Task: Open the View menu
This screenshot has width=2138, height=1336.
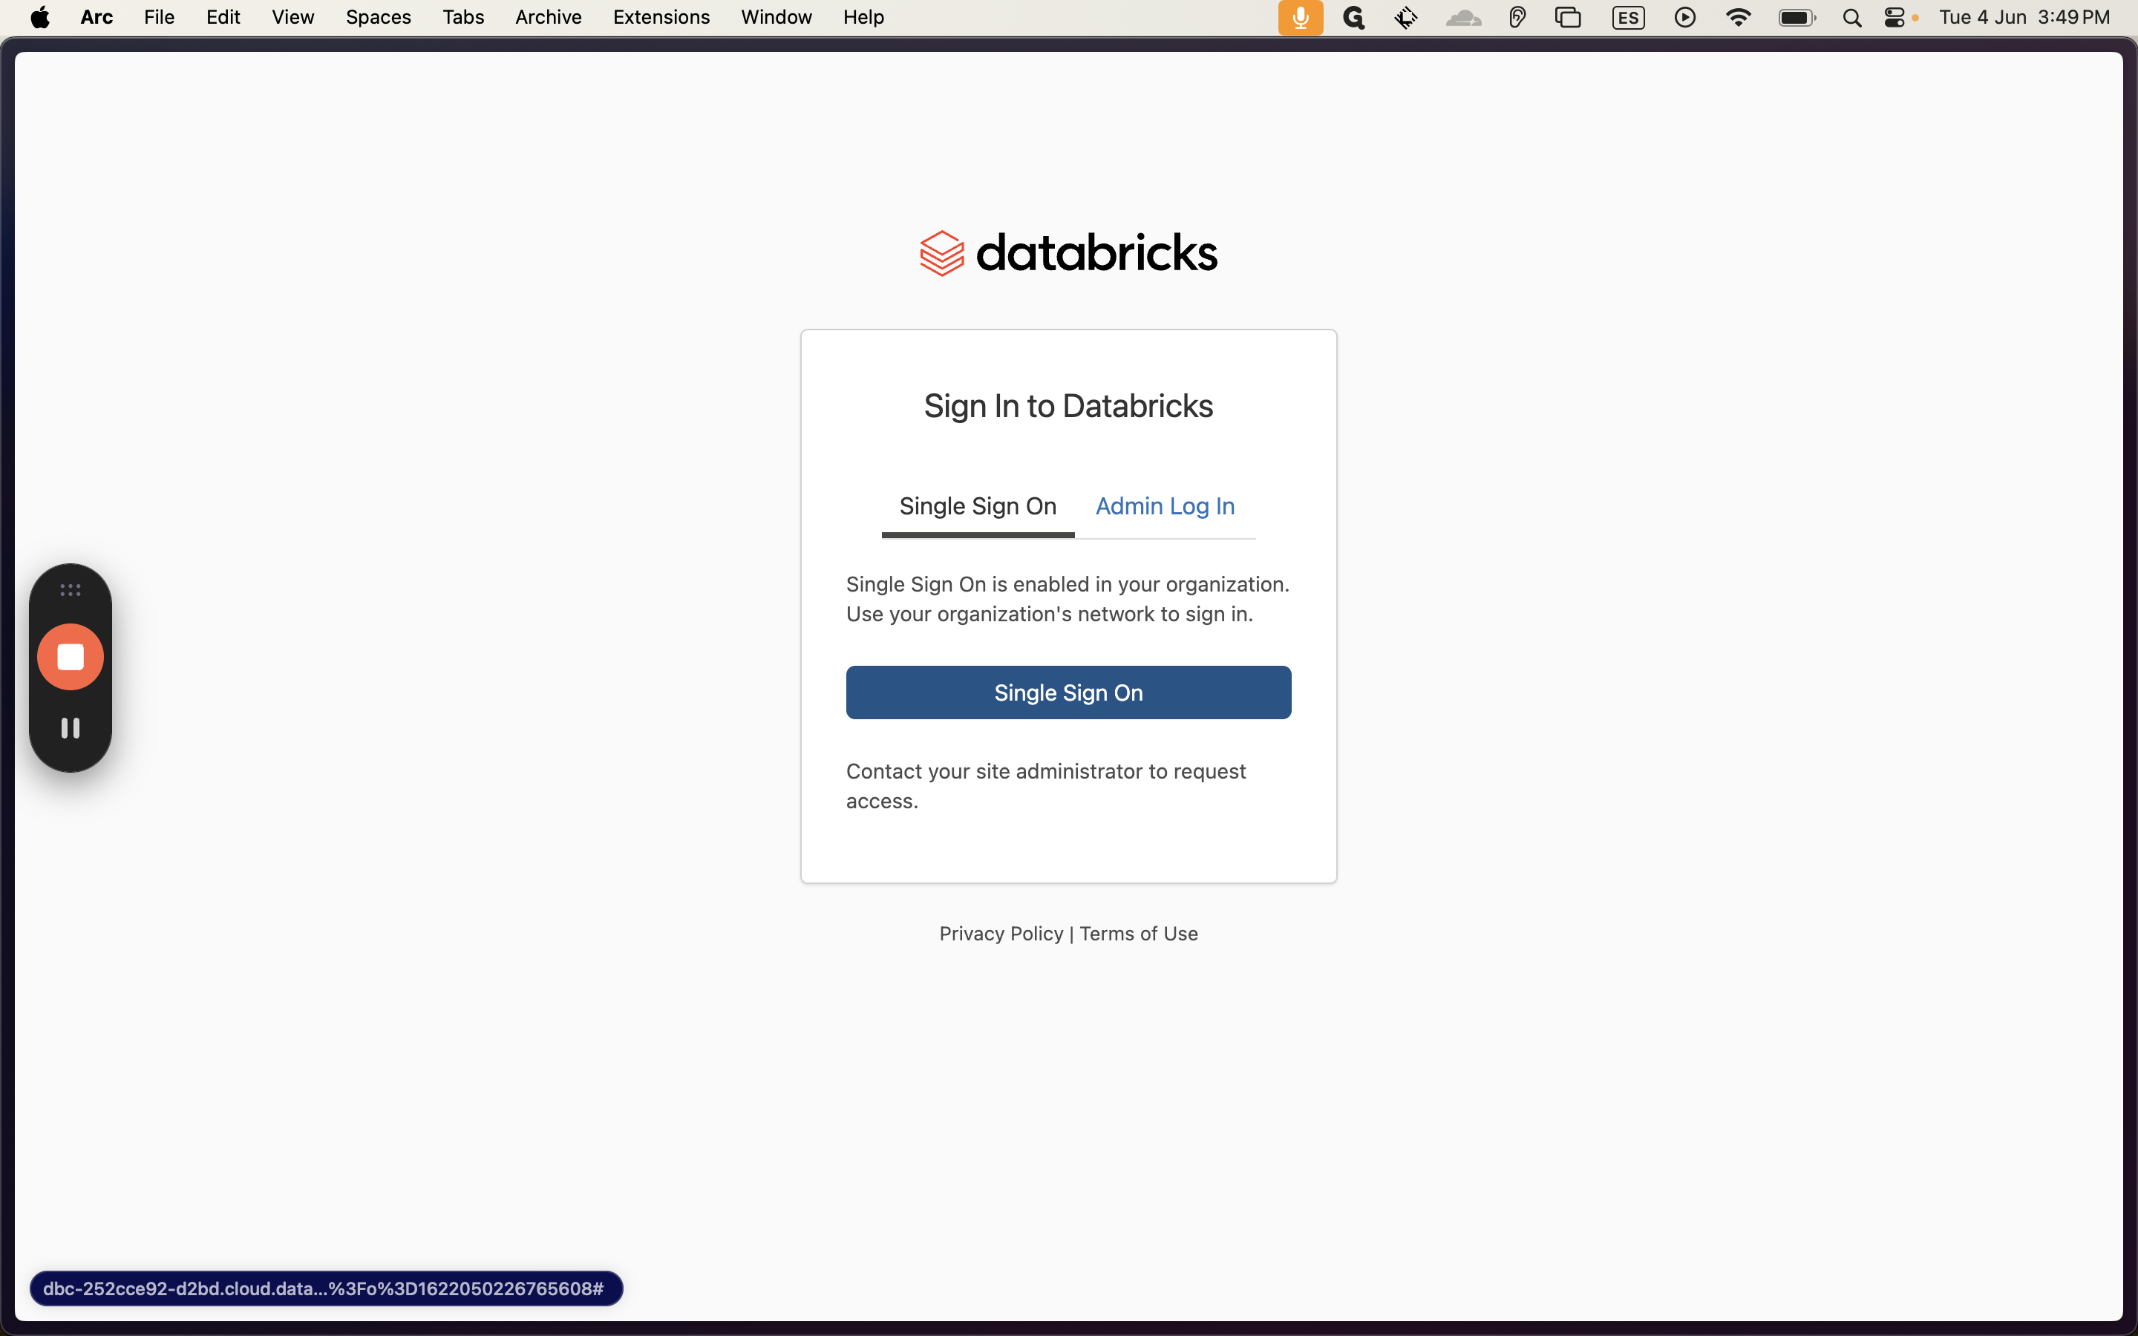Action: click(292, 17)
